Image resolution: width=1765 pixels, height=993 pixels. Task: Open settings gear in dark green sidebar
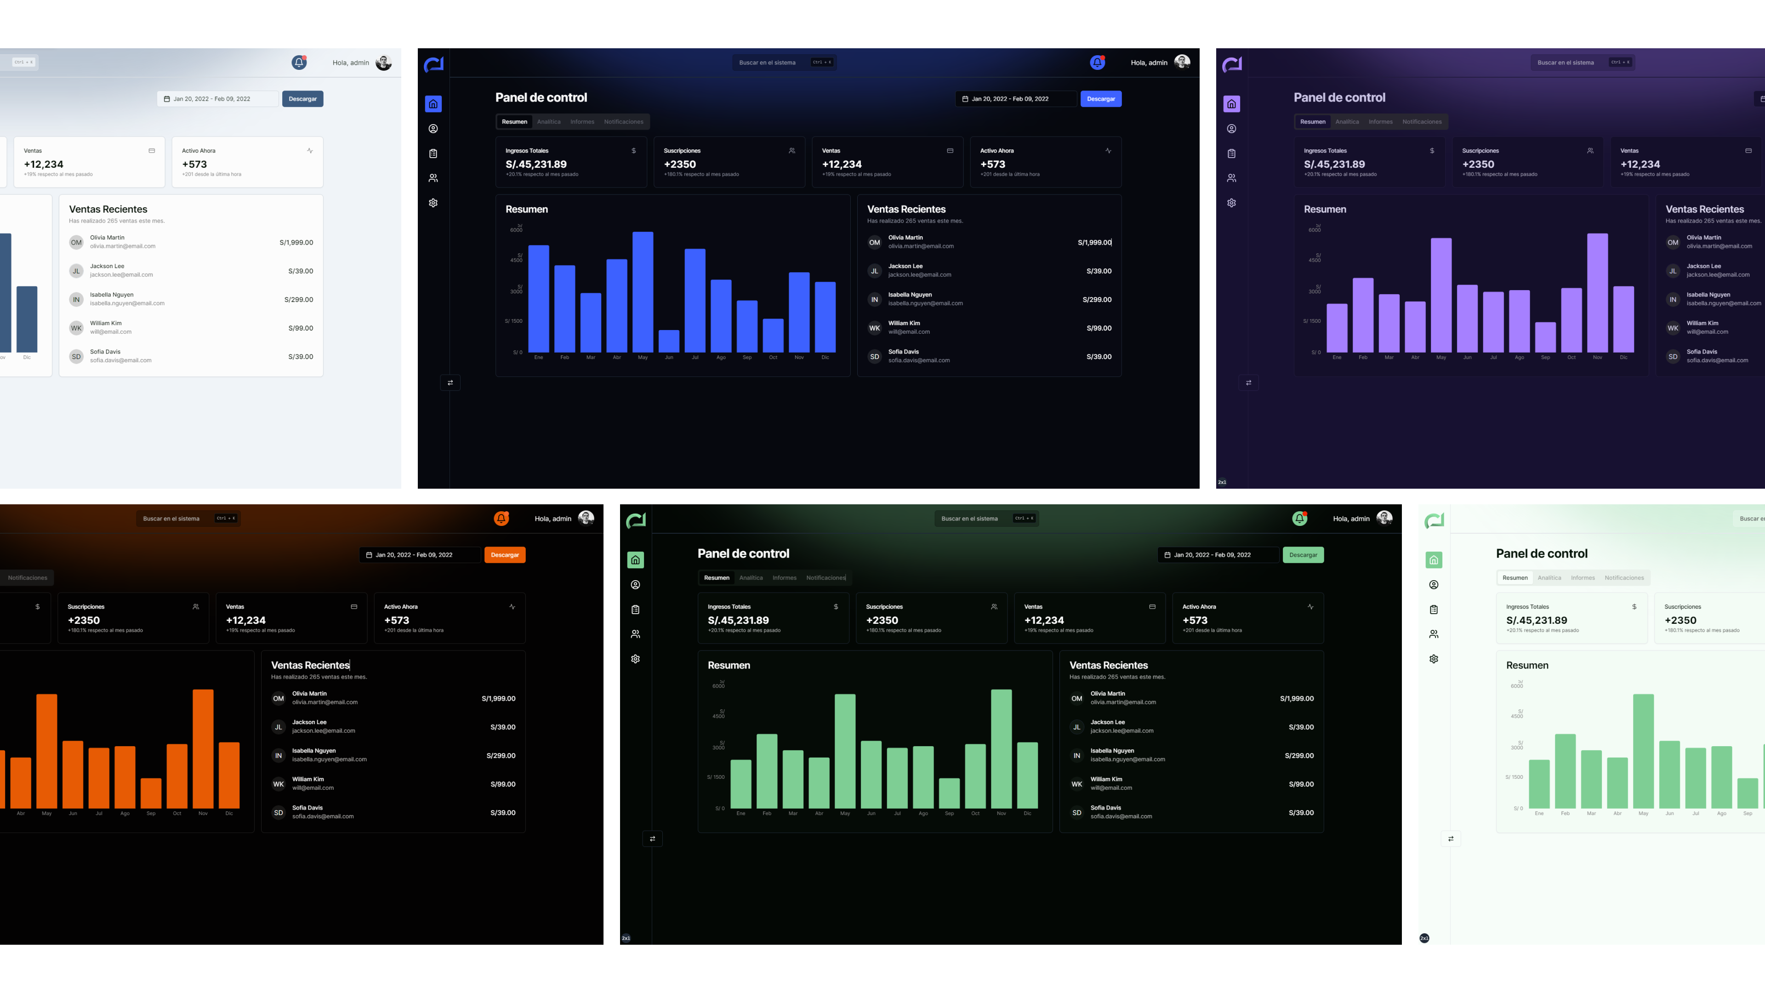click(x=635, y=659)
